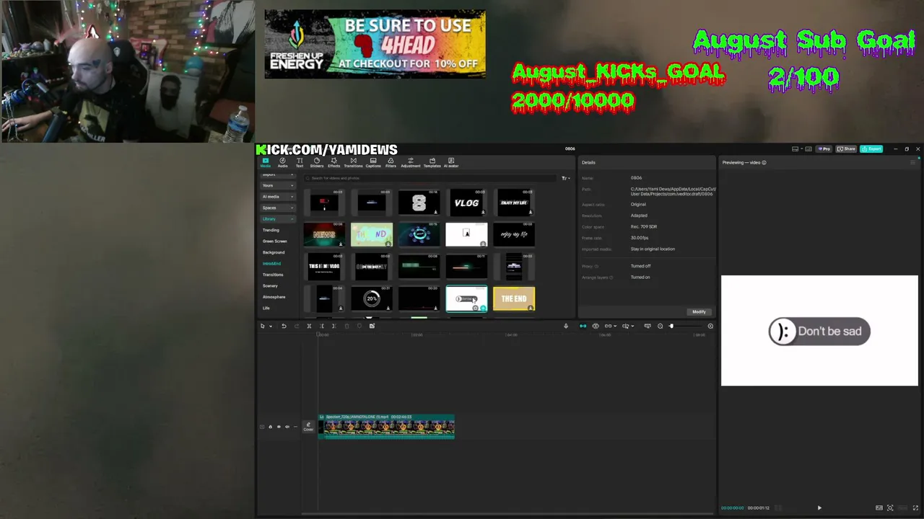The width and height of the screenshot is (924, 519).
Task: Open the AI avatar tab
Action: coord(451,163)
